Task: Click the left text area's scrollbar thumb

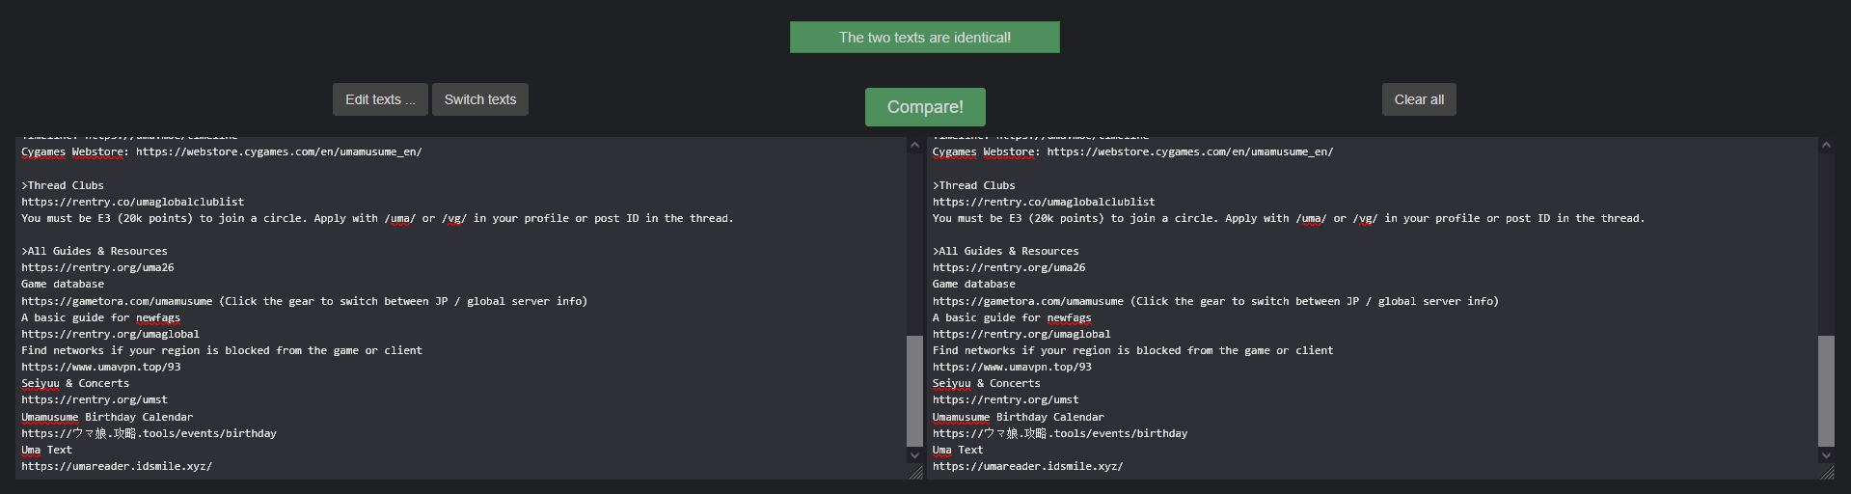Action: [x=914, y=391]
